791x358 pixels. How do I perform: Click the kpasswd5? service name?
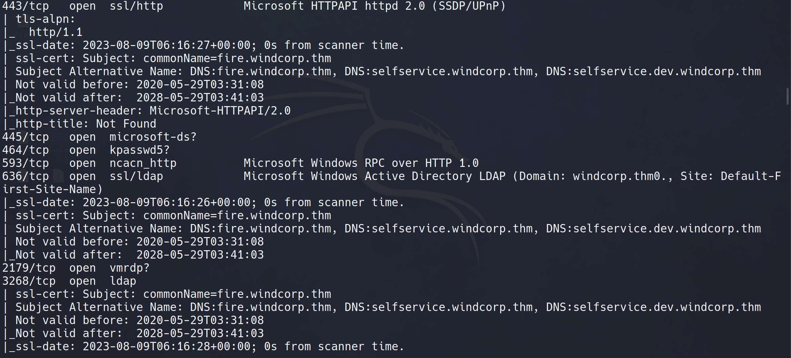pyautogui.click(x=139, y=150)
